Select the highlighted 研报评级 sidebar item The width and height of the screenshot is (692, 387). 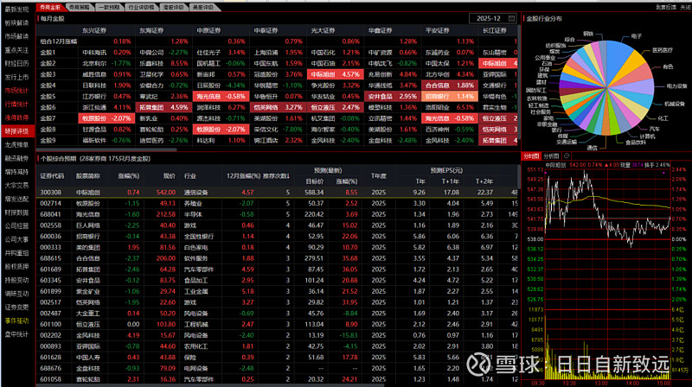coord(17,131)
